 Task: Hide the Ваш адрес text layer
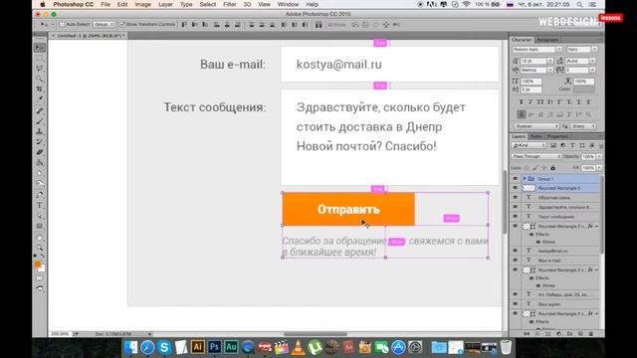tap(516, 304)
